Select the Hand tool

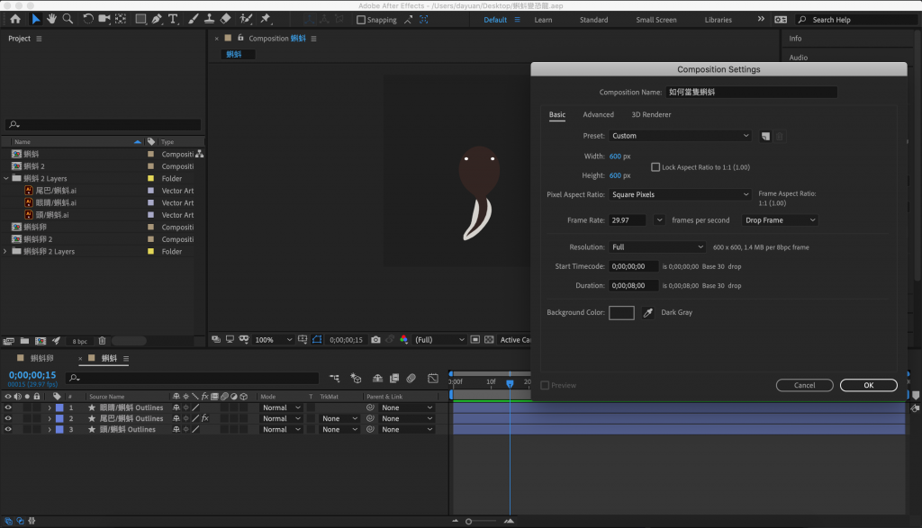52,19
